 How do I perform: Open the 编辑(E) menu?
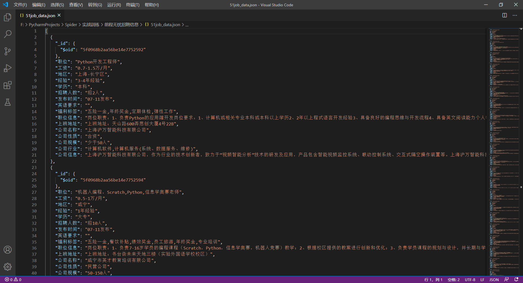click(39, 5)
